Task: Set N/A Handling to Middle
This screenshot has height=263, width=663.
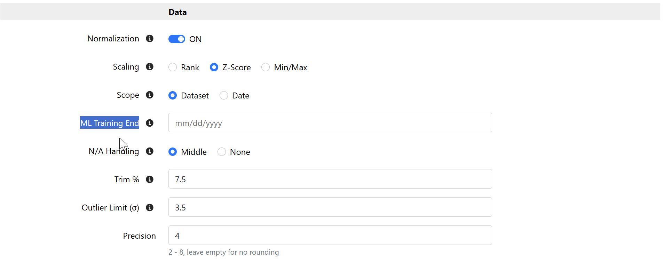Action: click(173, 152)
